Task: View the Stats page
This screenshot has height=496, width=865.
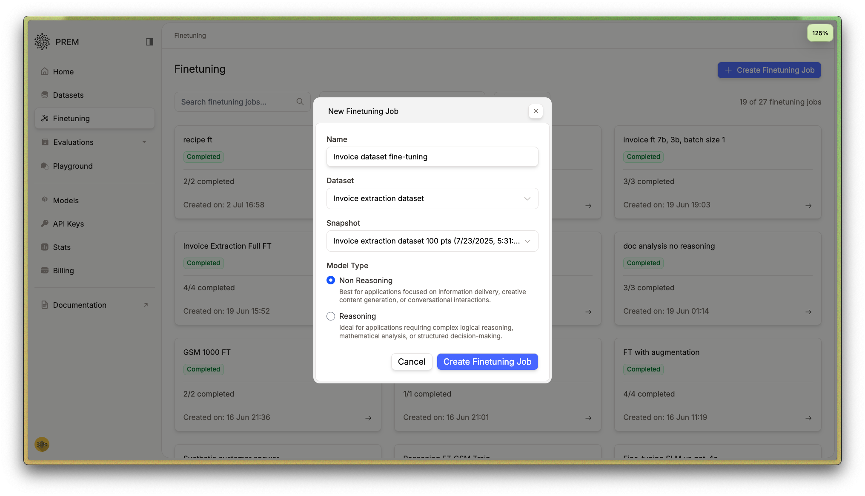Action: 62,247
